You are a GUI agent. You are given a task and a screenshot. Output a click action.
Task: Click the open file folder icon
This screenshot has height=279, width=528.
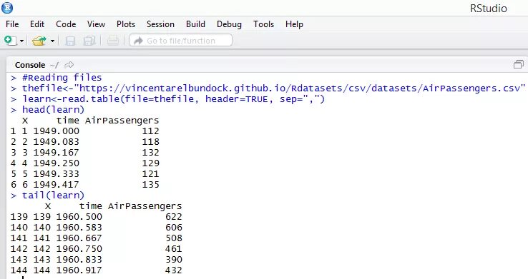click(x=39, y=41)
